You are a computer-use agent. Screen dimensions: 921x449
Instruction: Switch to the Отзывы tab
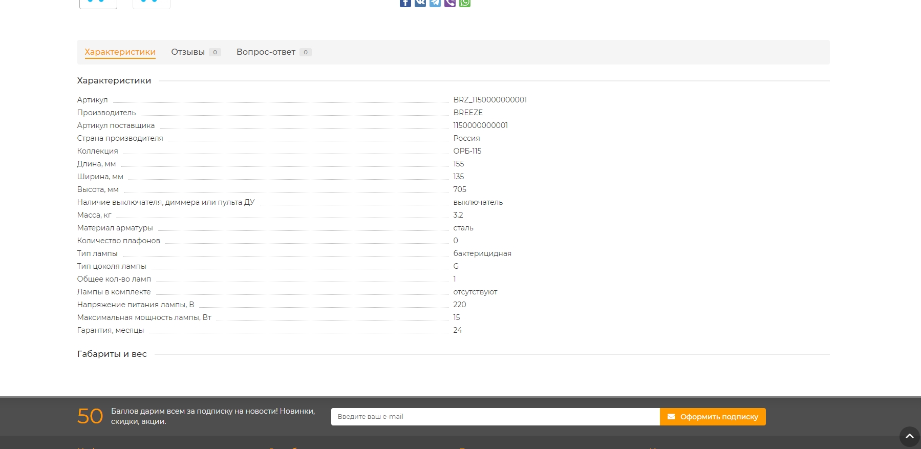[x=188, y=52]
